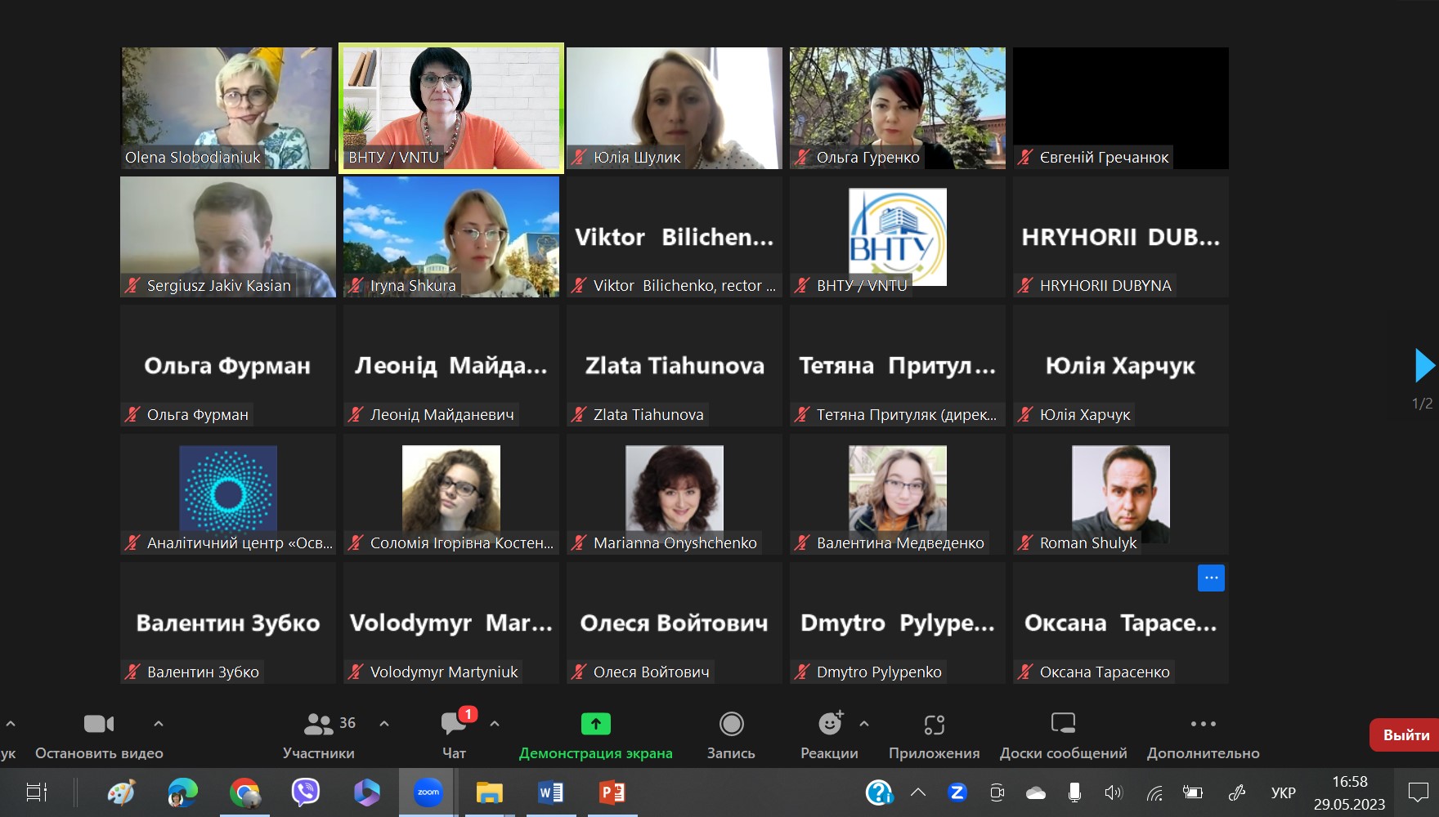The height and width of the screenshot is (817, 1439).
Task: Expand chat options arrow beside Chat
Action: [x=495, y=724]
